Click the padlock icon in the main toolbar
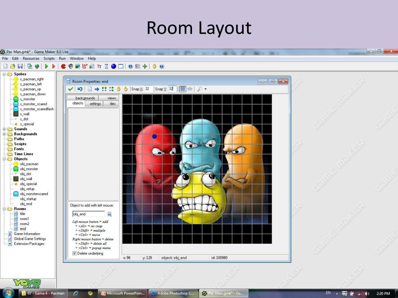The height and width of the screenshot is (298, 398). [x=154, y=66]
